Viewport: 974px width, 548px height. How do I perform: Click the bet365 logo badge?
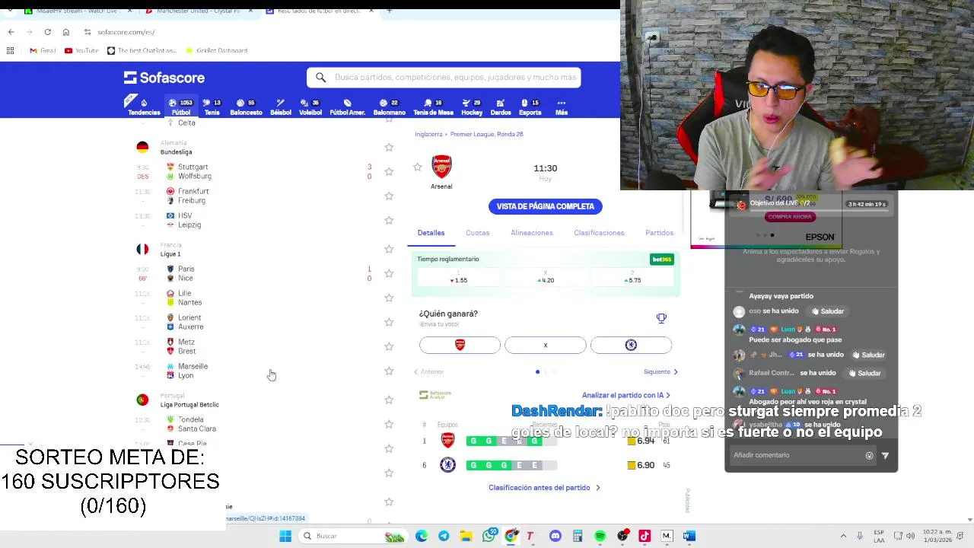click(x=662, y=260)
